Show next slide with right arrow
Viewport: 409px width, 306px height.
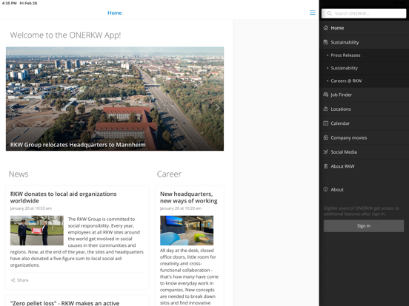[x=217, y=107]
